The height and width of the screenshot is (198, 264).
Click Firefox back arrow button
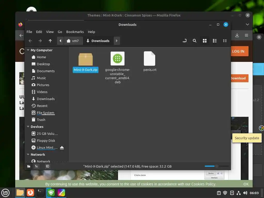21,35
